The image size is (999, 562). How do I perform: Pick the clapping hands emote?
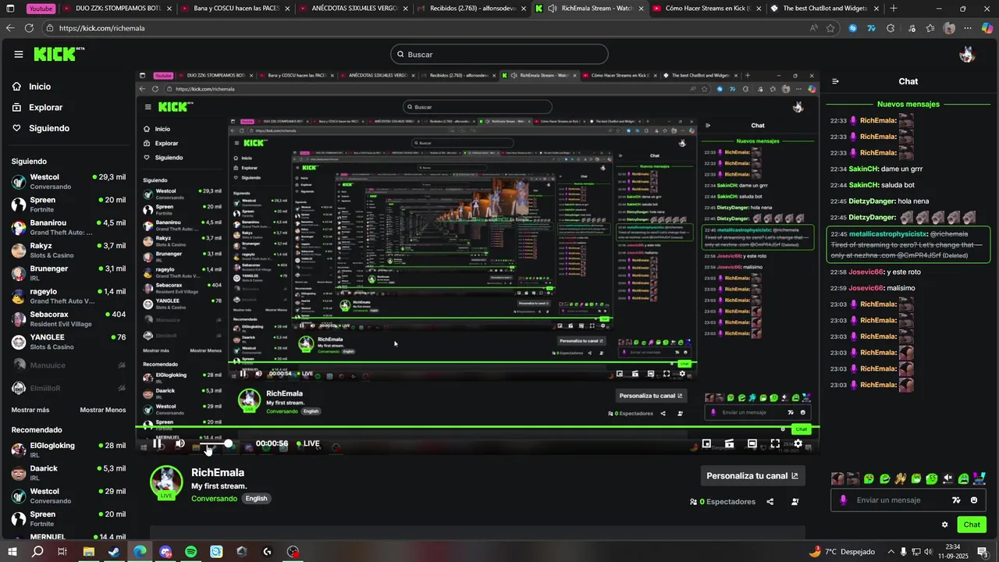(900, 478)
